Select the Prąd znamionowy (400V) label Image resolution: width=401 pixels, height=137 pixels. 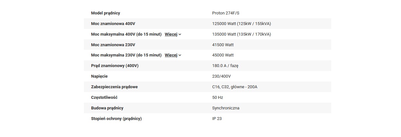pos(115,66)
